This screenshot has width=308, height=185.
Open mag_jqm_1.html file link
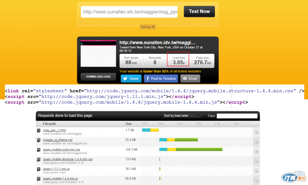click(54, 130)
